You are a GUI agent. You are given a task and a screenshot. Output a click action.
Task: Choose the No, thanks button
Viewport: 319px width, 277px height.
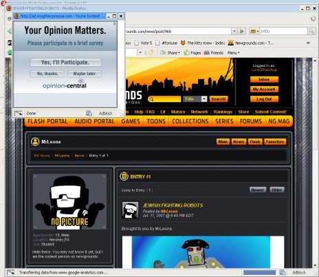click(x=47, y=74)
